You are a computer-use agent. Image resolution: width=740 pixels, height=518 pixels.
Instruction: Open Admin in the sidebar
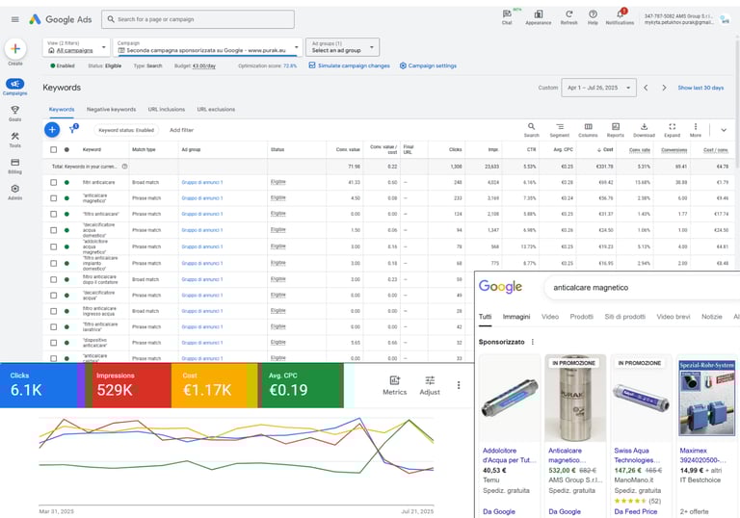15,192
